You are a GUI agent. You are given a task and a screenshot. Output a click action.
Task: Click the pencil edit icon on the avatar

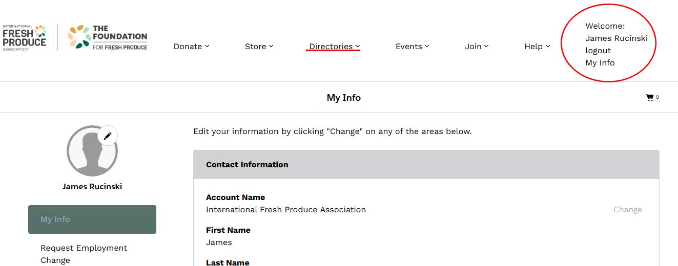coord(108,136)
